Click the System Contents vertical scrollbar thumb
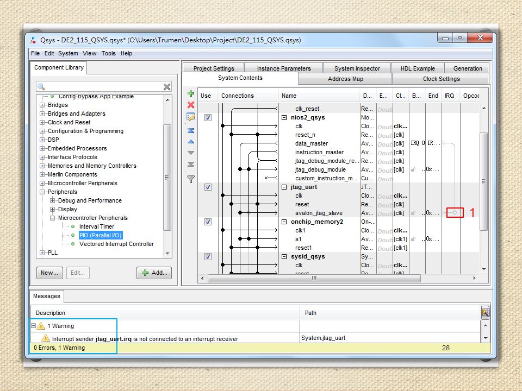The height and width of the screenshot is (391, 522). click(484, 181)
